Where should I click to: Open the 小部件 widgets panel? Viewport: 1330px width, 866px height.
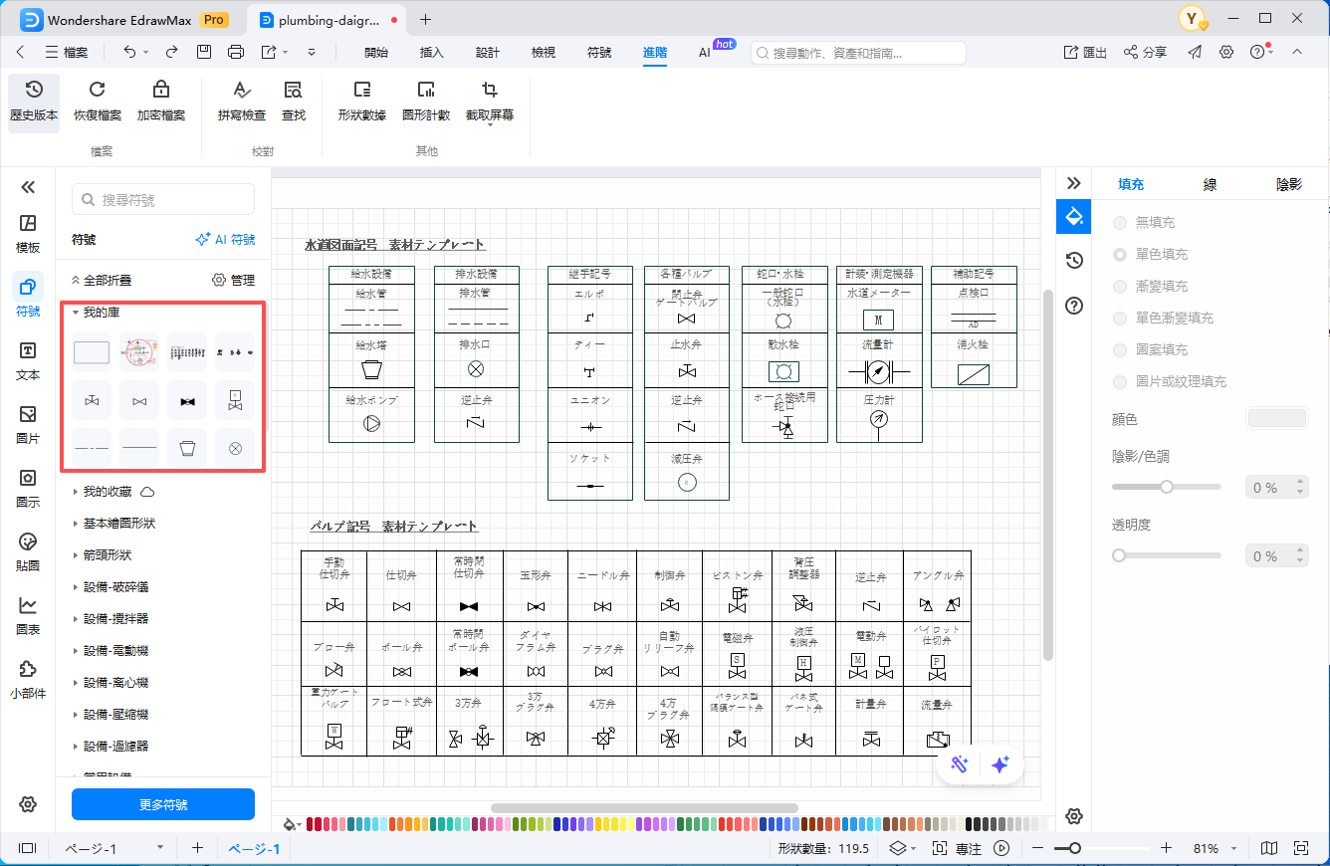(x=28, y=678)
